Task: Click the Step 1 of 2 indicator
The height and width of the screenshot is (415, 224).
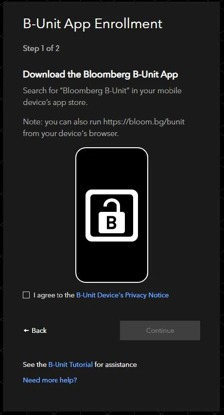Action: (x=41, y=49)
